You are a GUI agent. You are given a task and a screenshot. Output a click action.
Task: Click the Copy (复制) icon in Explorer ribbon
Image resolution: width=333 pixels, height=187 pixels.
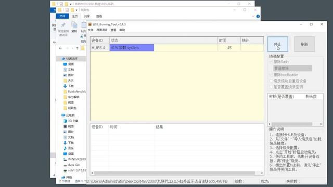tap(74, 25)
